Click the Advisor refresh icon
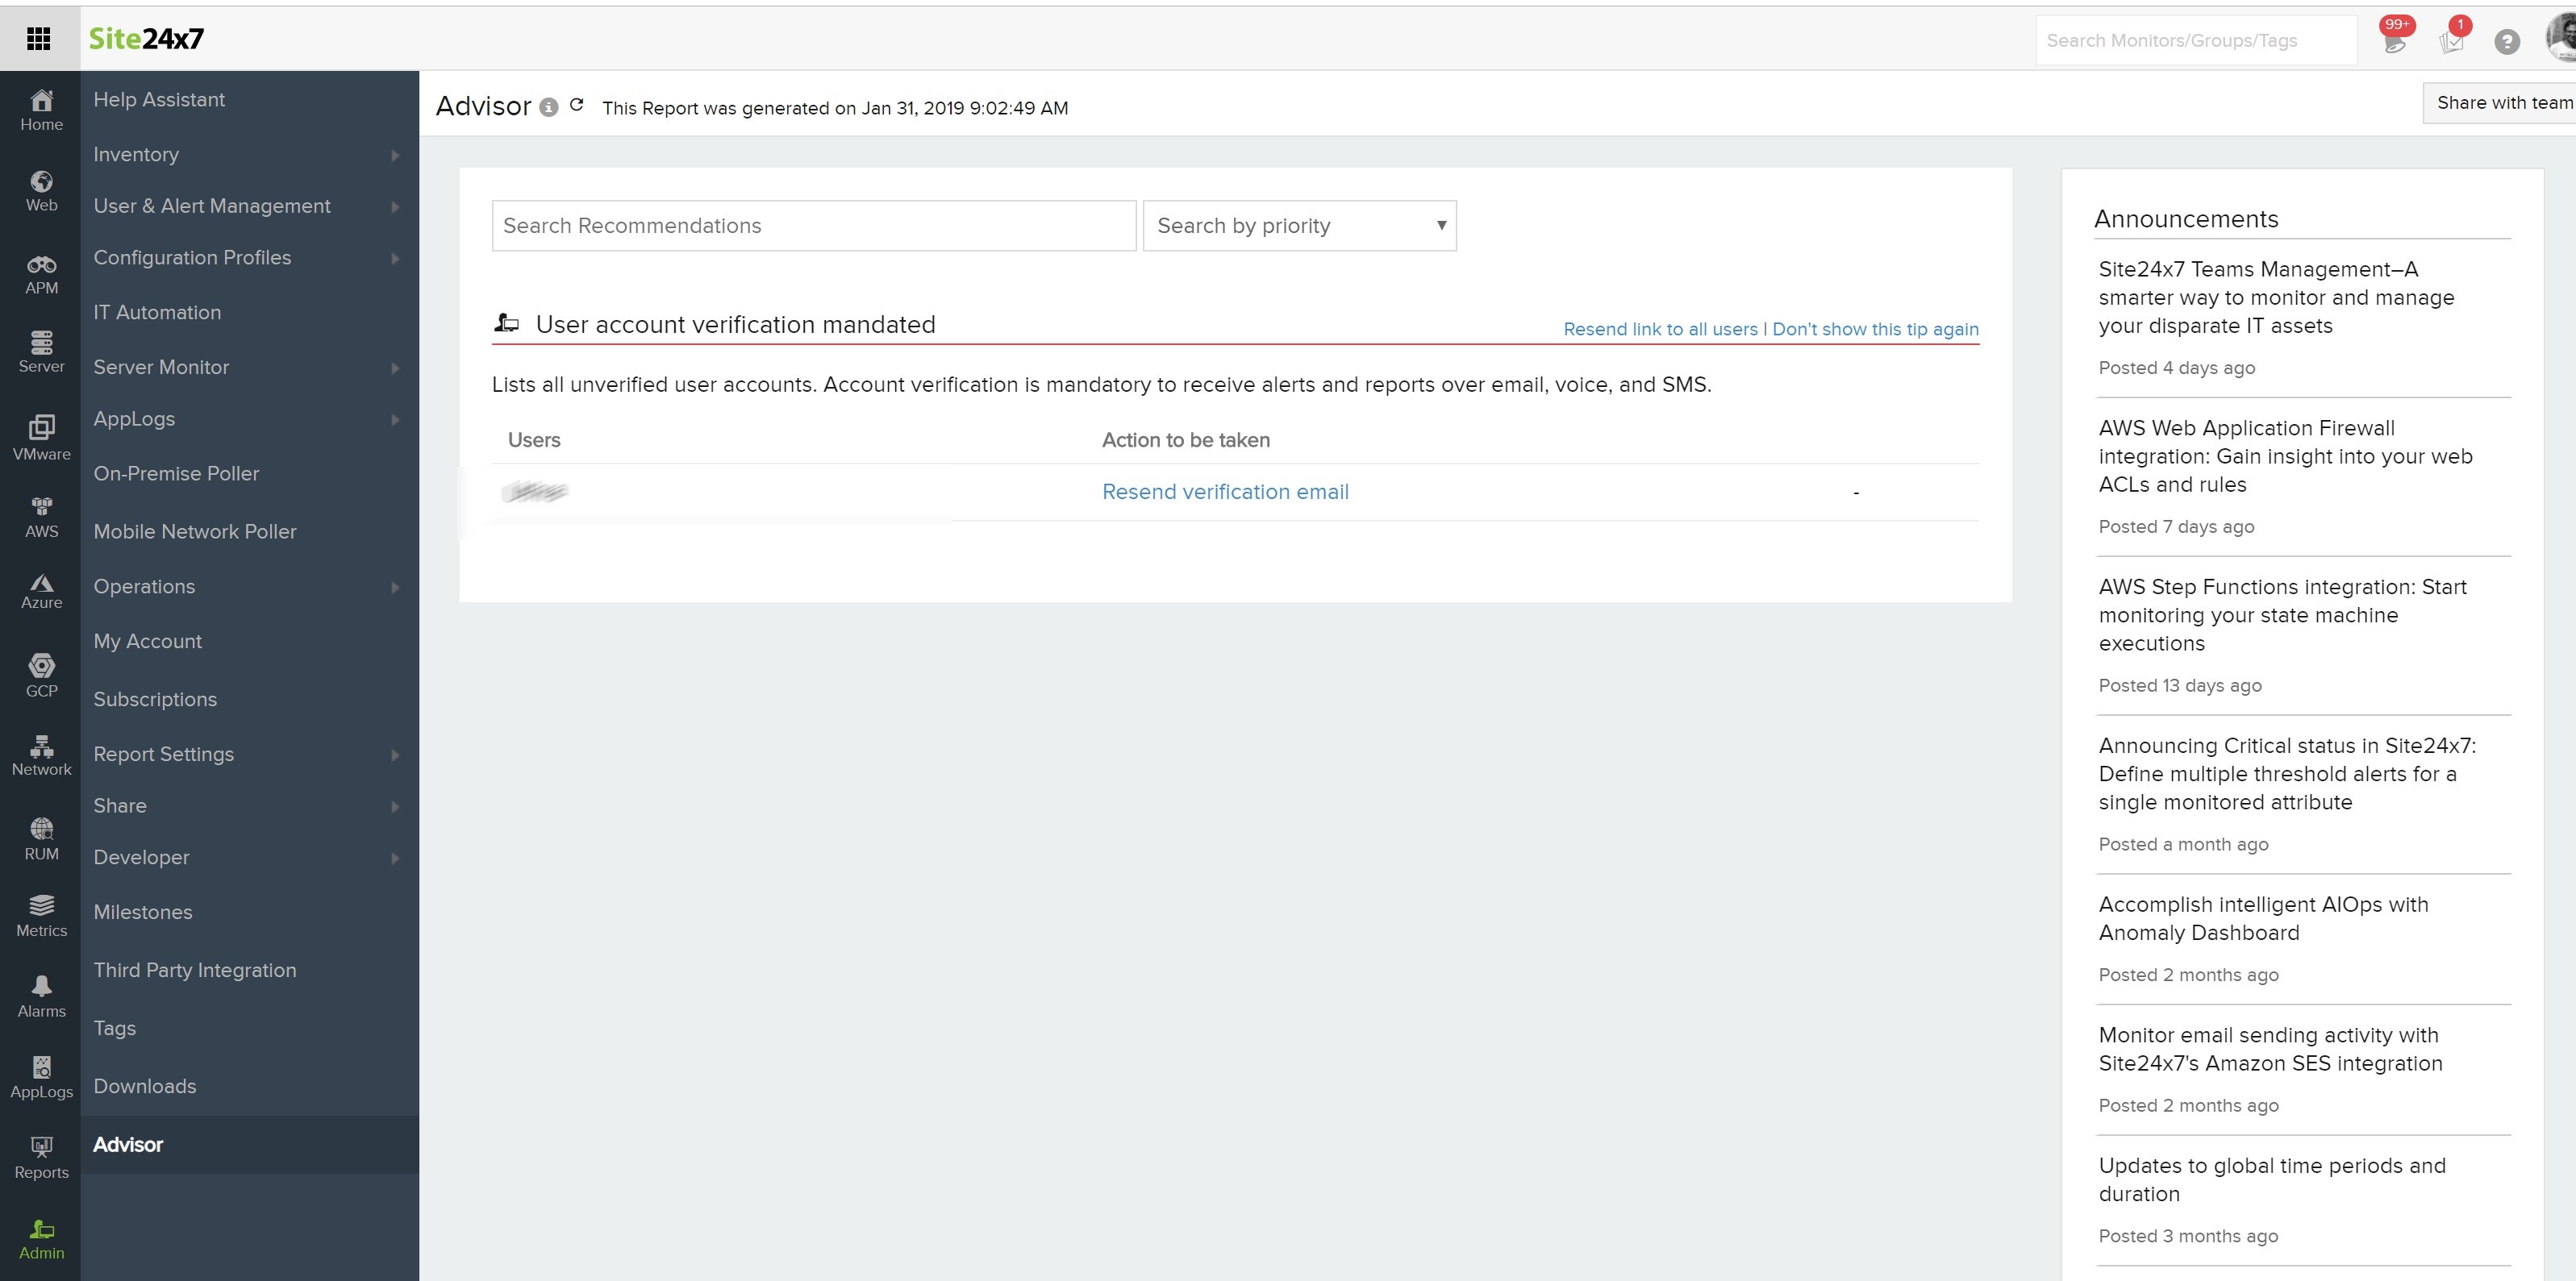The image size is (2576, 1281). coord(577,105)
